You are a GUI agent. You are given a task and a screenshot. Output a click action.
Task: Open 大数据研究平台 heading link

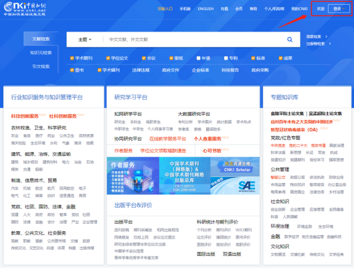[x=194, y=114]
